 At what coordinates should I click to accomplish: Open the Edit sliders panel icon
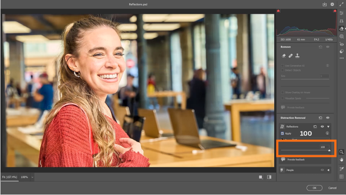coord(342,13)
